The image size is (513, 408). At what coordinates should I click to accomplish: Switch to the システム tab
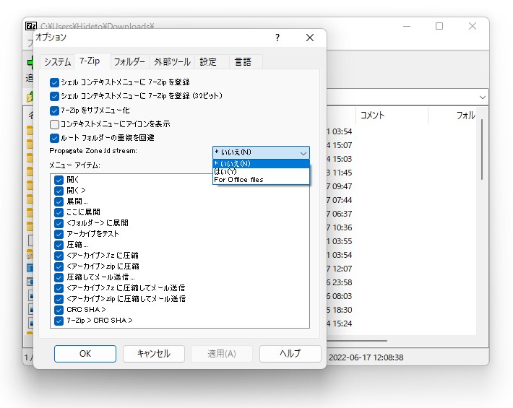[x=57, y=62]
